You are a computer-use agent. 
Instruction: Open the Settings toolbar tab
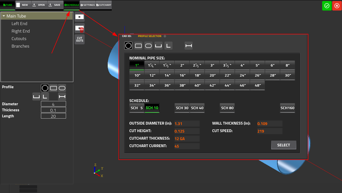tap(88, 5)
